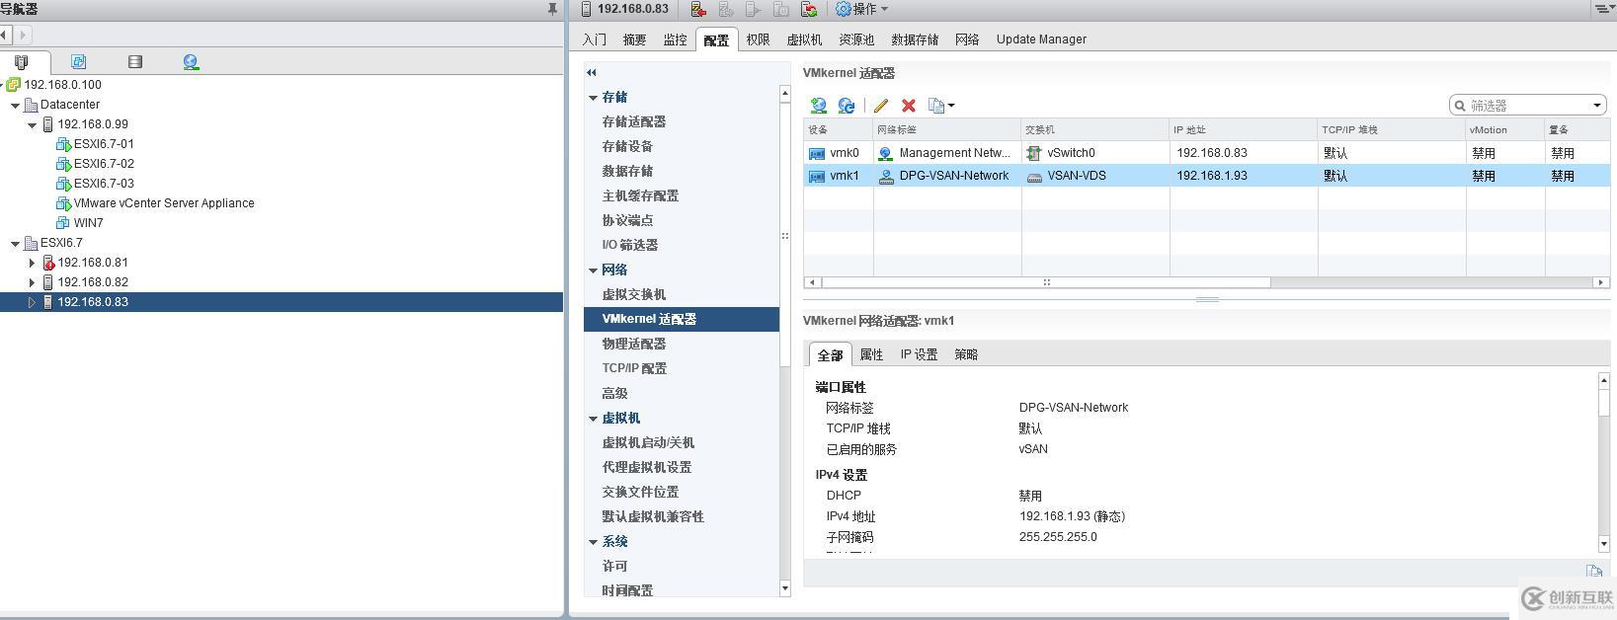The height and width of the screenshot is (620, 1617).
Task: Select the vmk0 Management Network row
Action: click(1206, 153)
